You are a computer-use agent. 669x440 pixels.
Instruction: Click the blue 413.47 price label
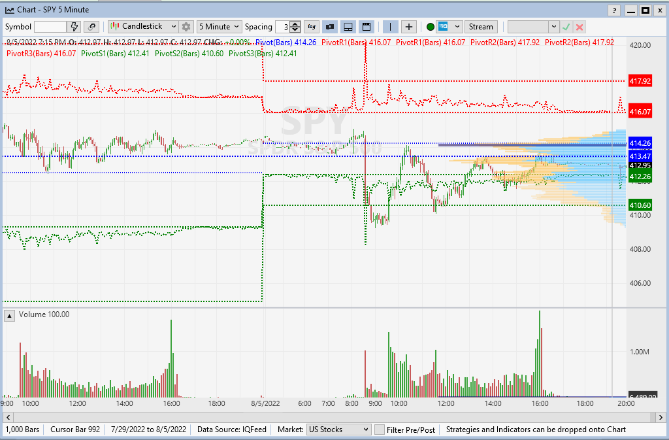640,156
